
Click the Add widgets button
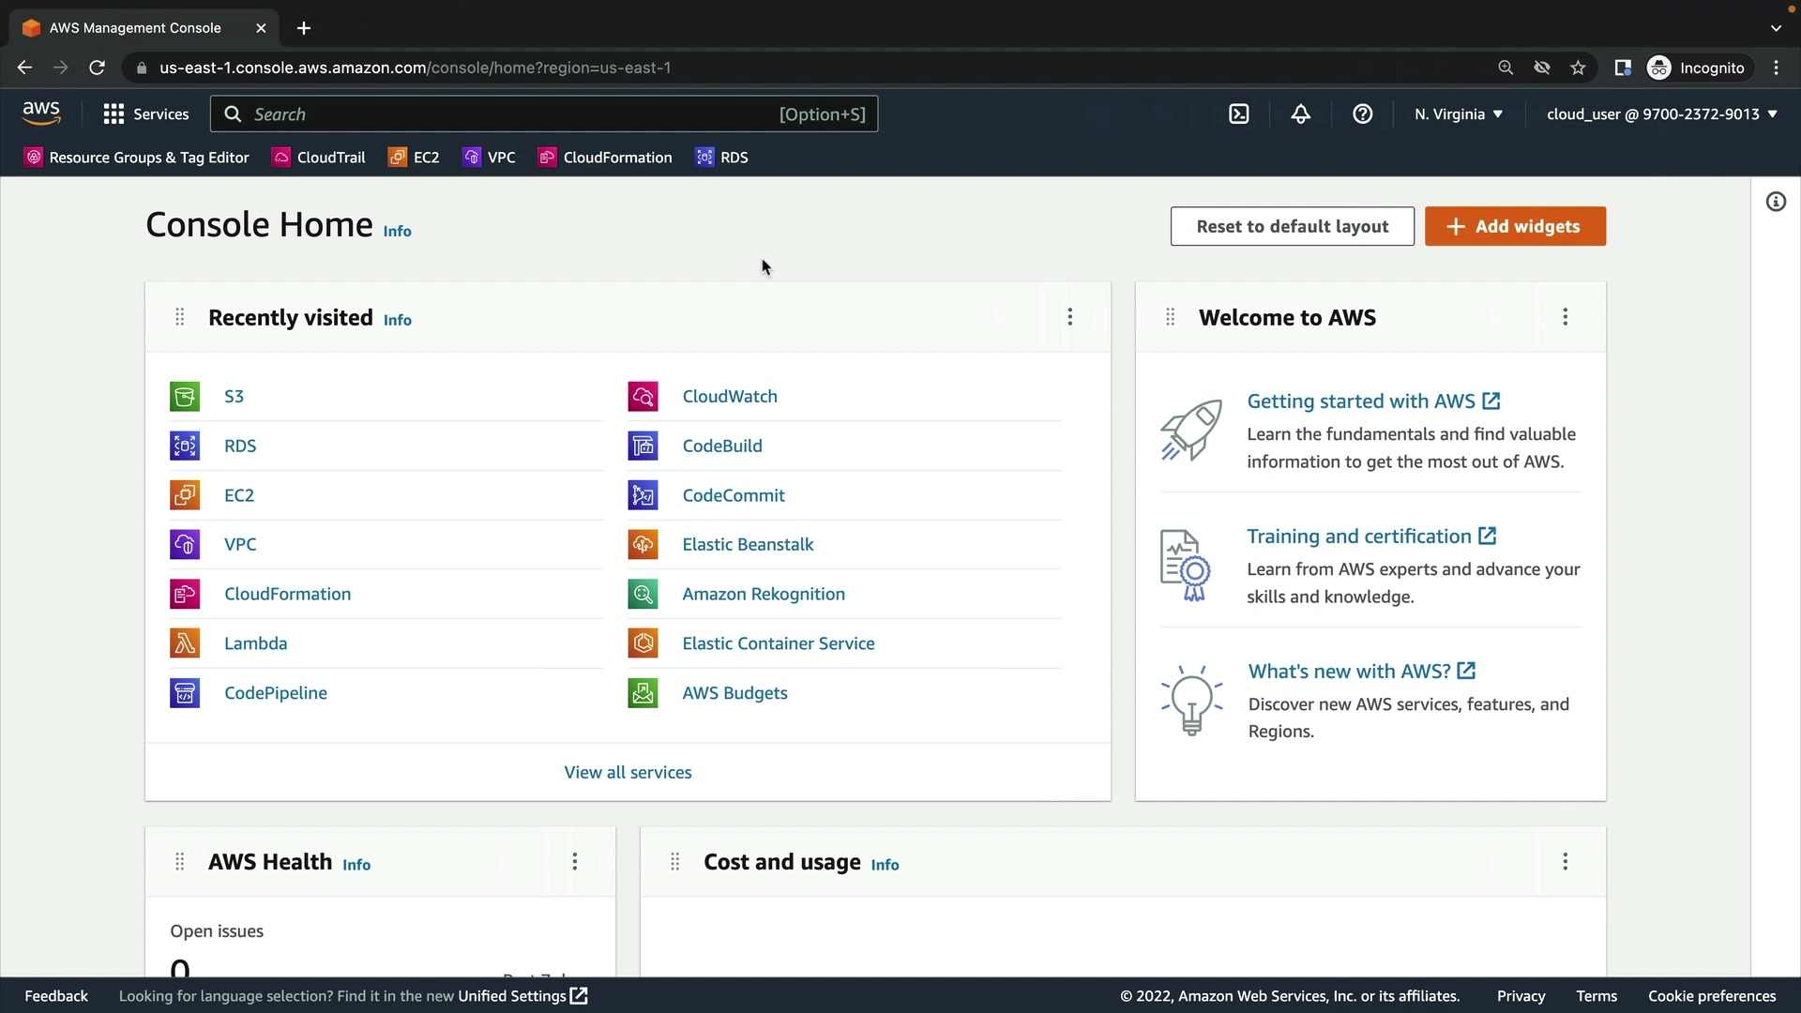point(1515,227)
